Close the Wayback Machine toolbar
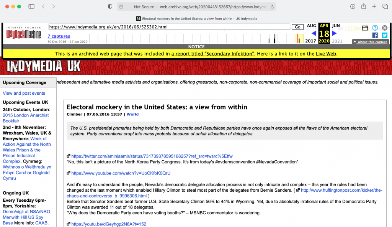392x227 pixels. coord(385,28)
